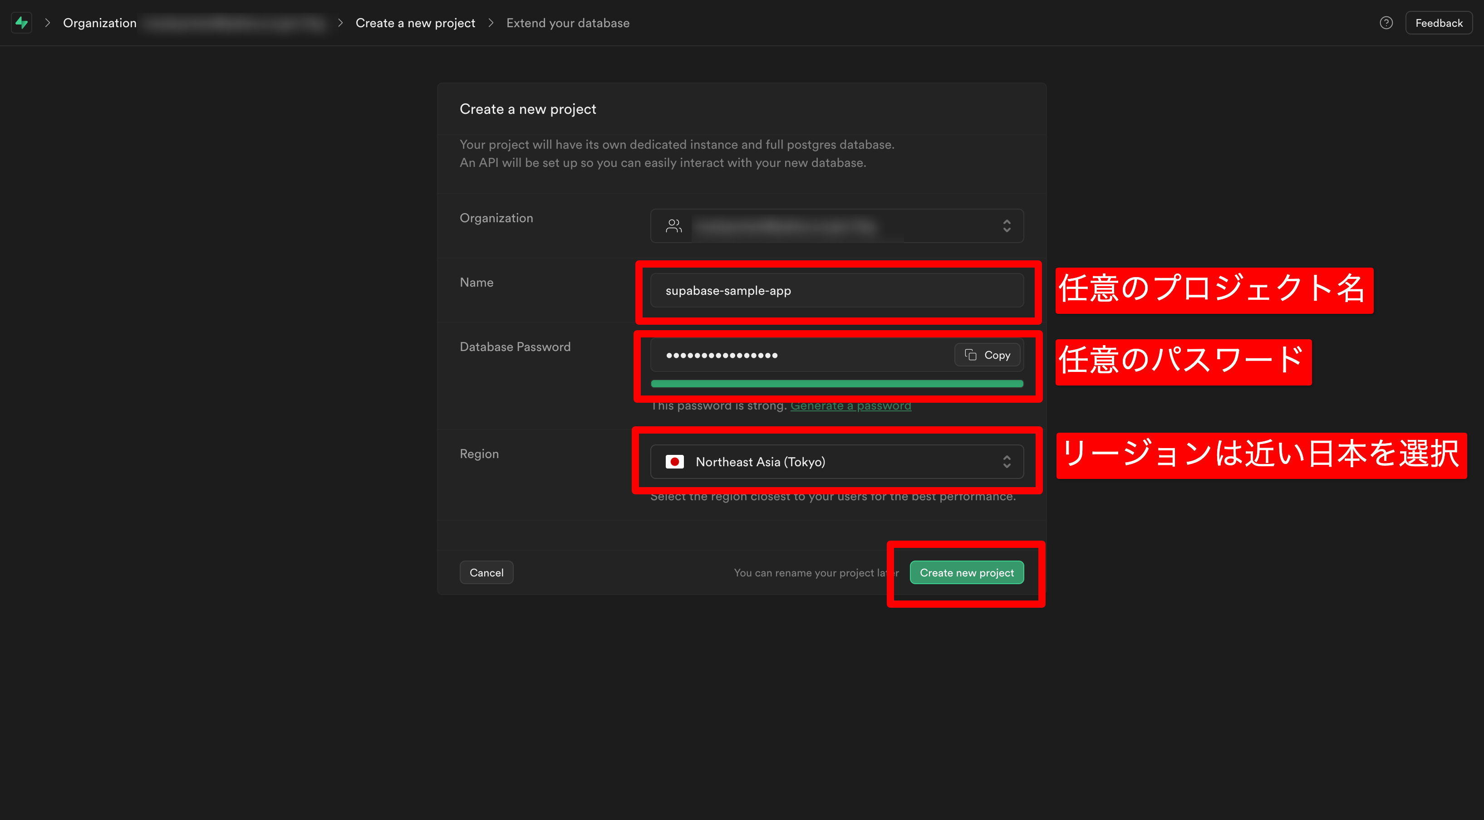Click the 'Name' label text
This screenshot has height=820, width=1484.
point(477,282)
